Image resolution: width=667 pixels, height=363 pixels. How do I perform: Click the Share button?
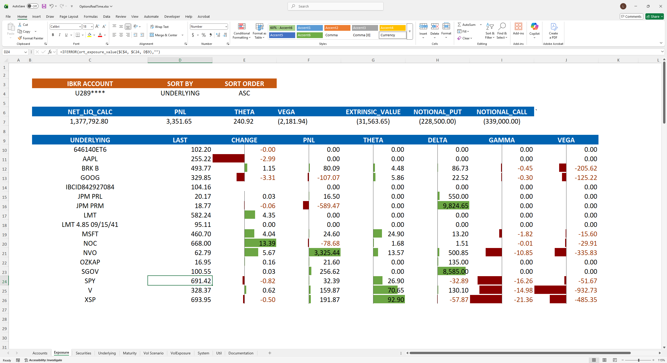click(x=654, y=16)
